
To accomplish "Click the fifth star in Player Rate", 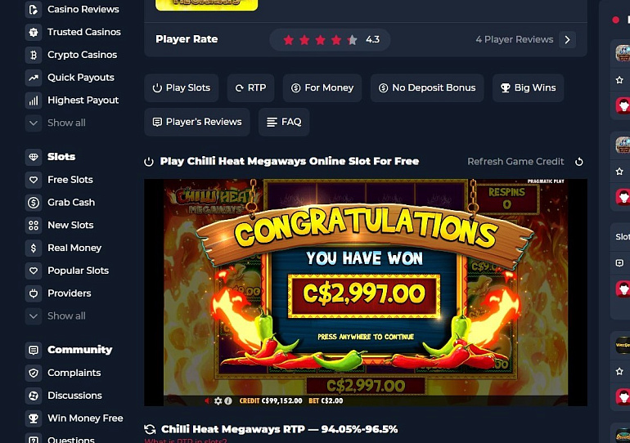I will pyautogui.click(x=353, y=39).
